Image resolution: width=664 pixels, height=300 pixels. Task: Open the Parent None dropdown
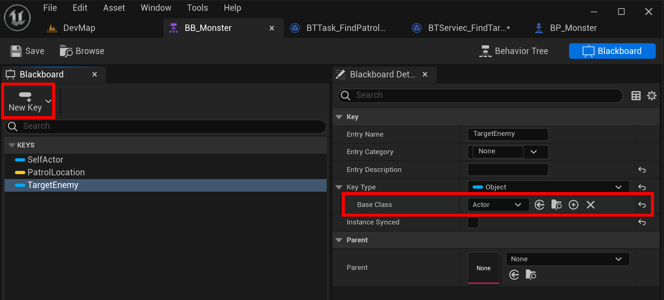[x=568, y=259]
